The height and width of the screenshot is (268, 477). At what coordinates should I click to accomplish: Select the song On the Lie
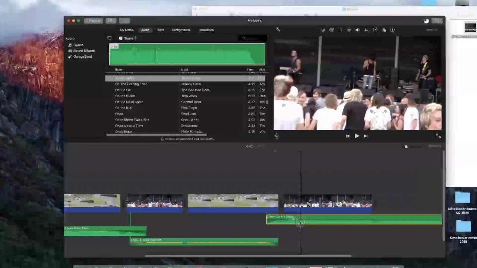coord(123,90)
